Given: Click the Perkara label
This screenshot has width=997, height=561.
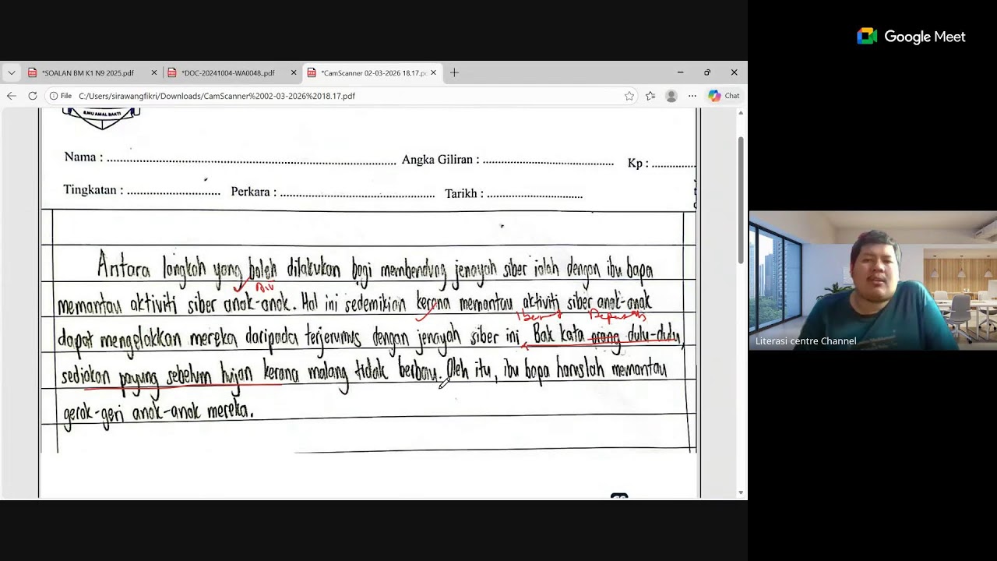Looking at the screenshot, I should point(254,192).
